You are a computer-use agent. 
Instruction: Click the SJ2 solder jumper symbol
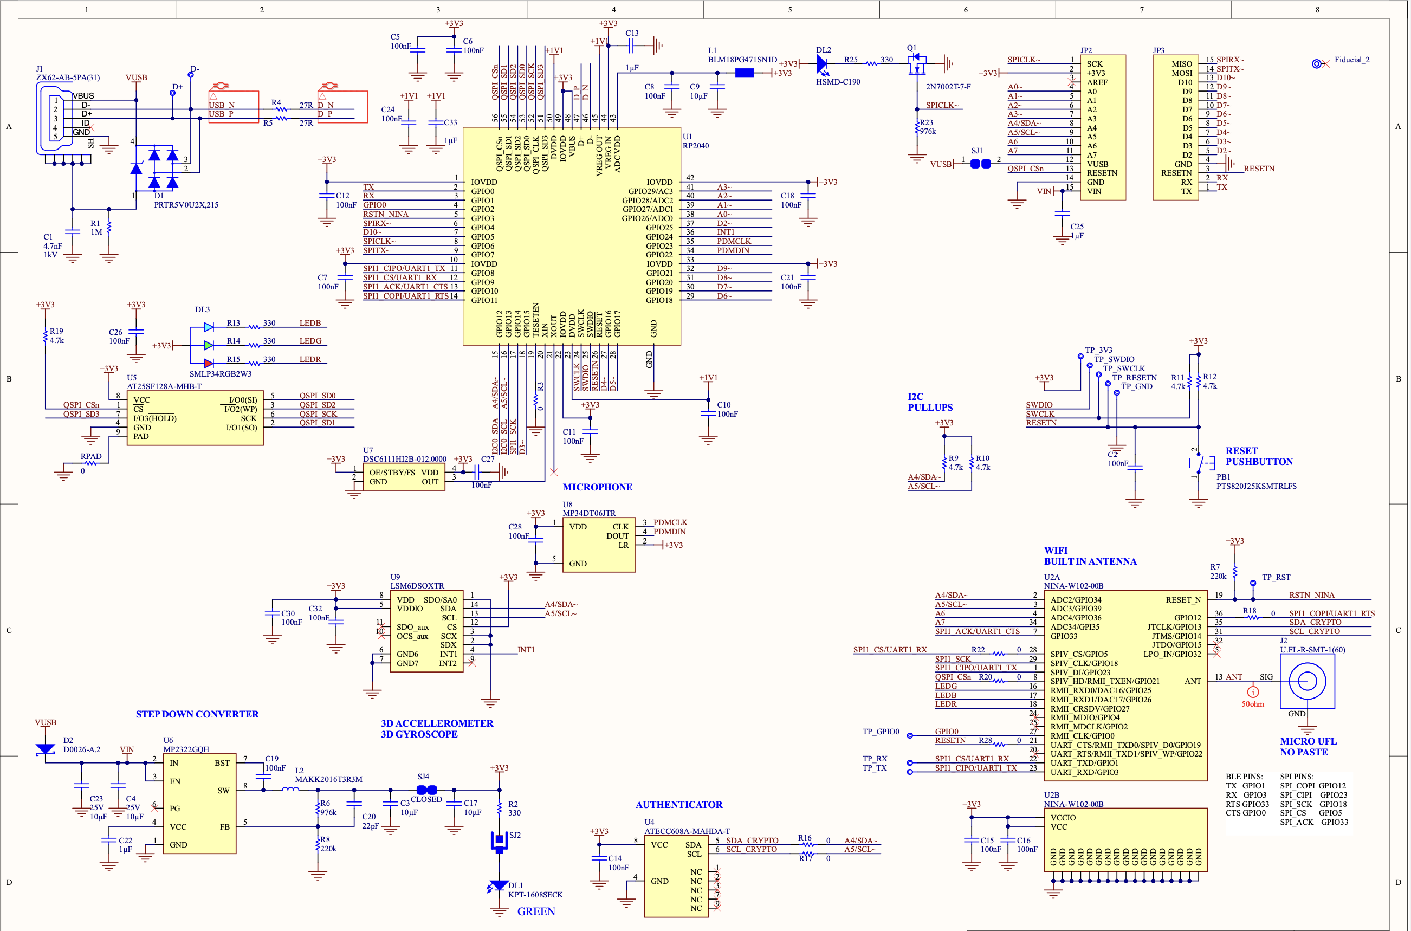click(x=500, y=843)
